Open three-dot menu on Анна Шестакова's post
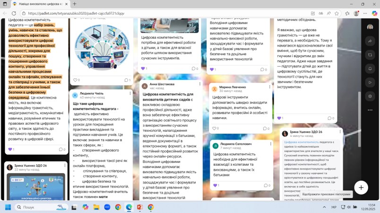 coord(200,84)
